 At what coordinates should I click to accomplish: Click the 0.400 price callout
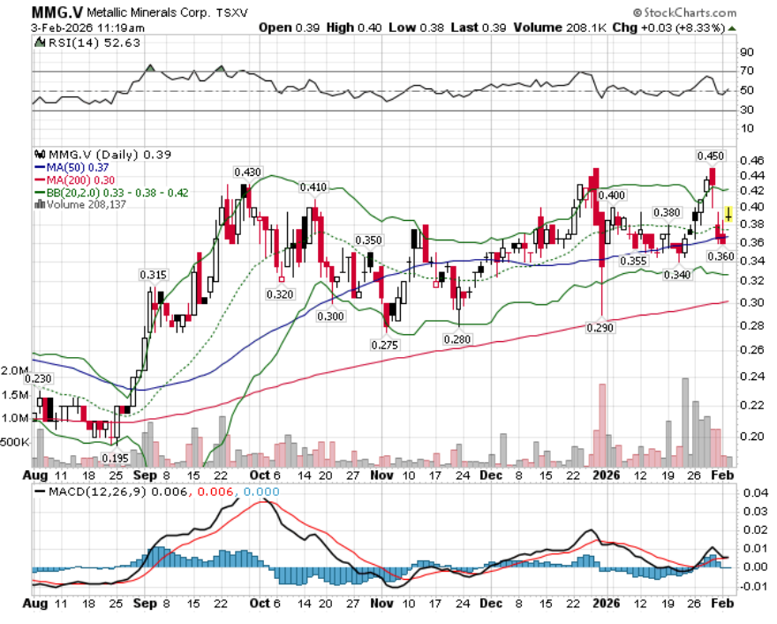[x=612, y=195]
